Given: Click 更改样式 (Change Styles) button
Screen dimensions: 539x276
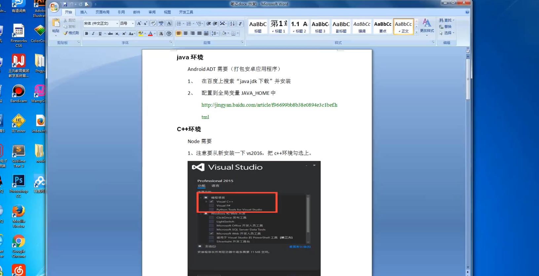Looking at the screenshot, I should tap(427, 26).
